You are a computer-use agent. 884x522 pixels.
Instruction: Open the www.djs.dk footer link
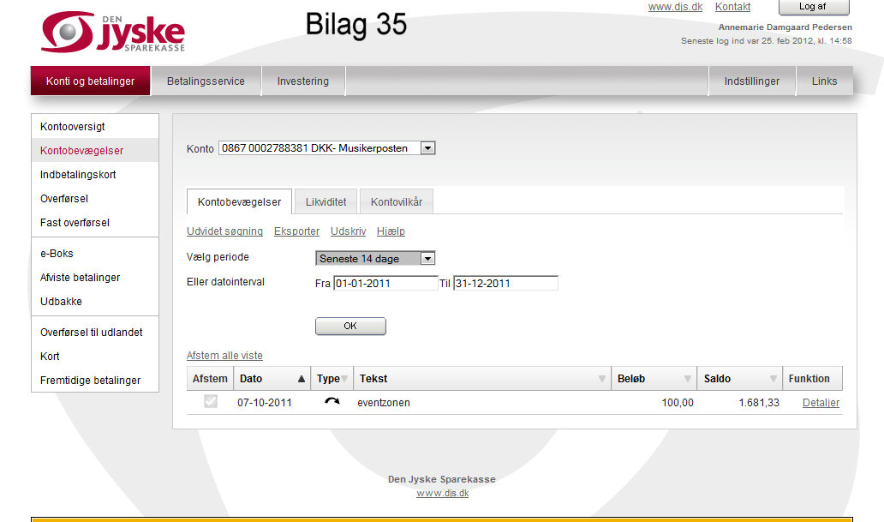442,493
